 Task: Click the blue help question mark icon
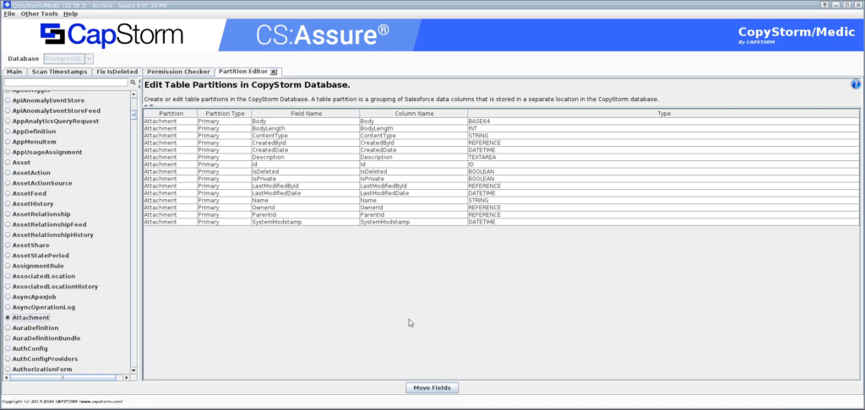855,84
